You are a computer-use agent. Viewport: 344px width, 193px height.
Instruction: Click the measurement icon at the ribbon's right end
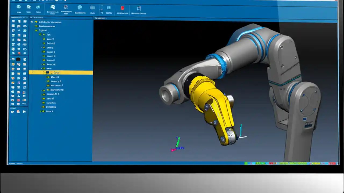[x=139, y=8]
